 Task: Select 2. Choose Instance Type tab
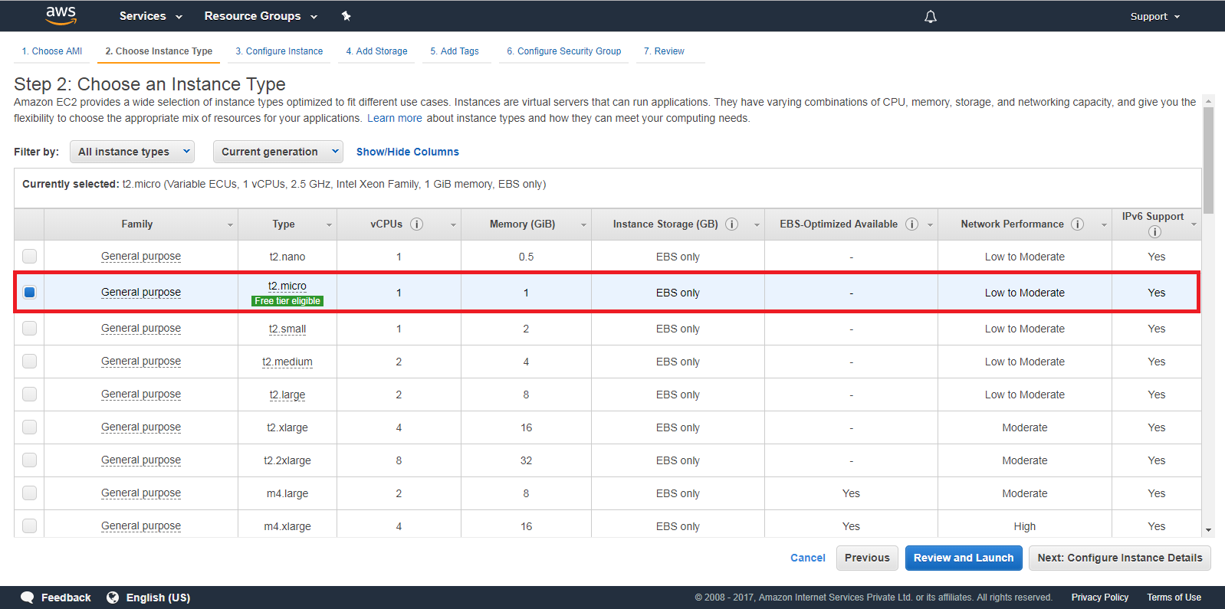pyautogui.click(x=159, y=51)
